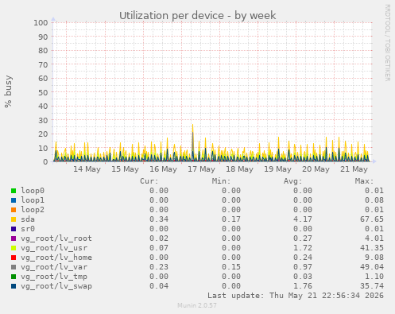Select the loop1 legend label
The height and width of the screenshot is (314, 395).
coord(33,200)
